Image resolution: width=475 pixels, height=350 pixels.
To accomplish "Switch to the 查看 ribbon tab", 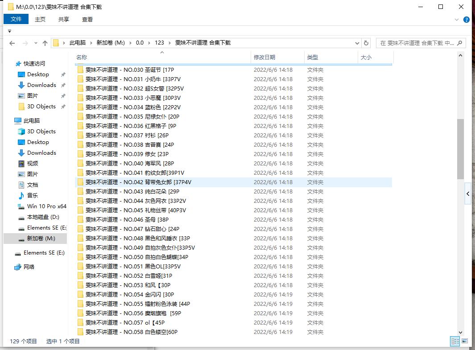I will pos(87,19).
